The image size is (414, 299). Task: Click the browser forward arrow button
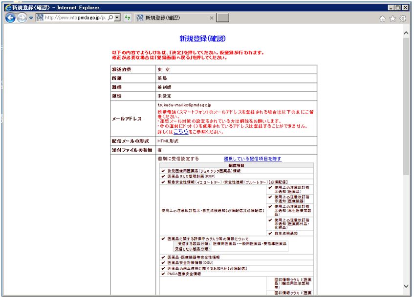[22, 18]
